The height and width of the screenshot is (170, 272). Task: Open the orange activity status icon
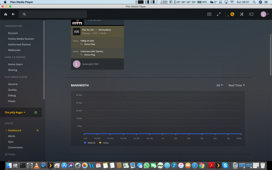coord(232,14)
